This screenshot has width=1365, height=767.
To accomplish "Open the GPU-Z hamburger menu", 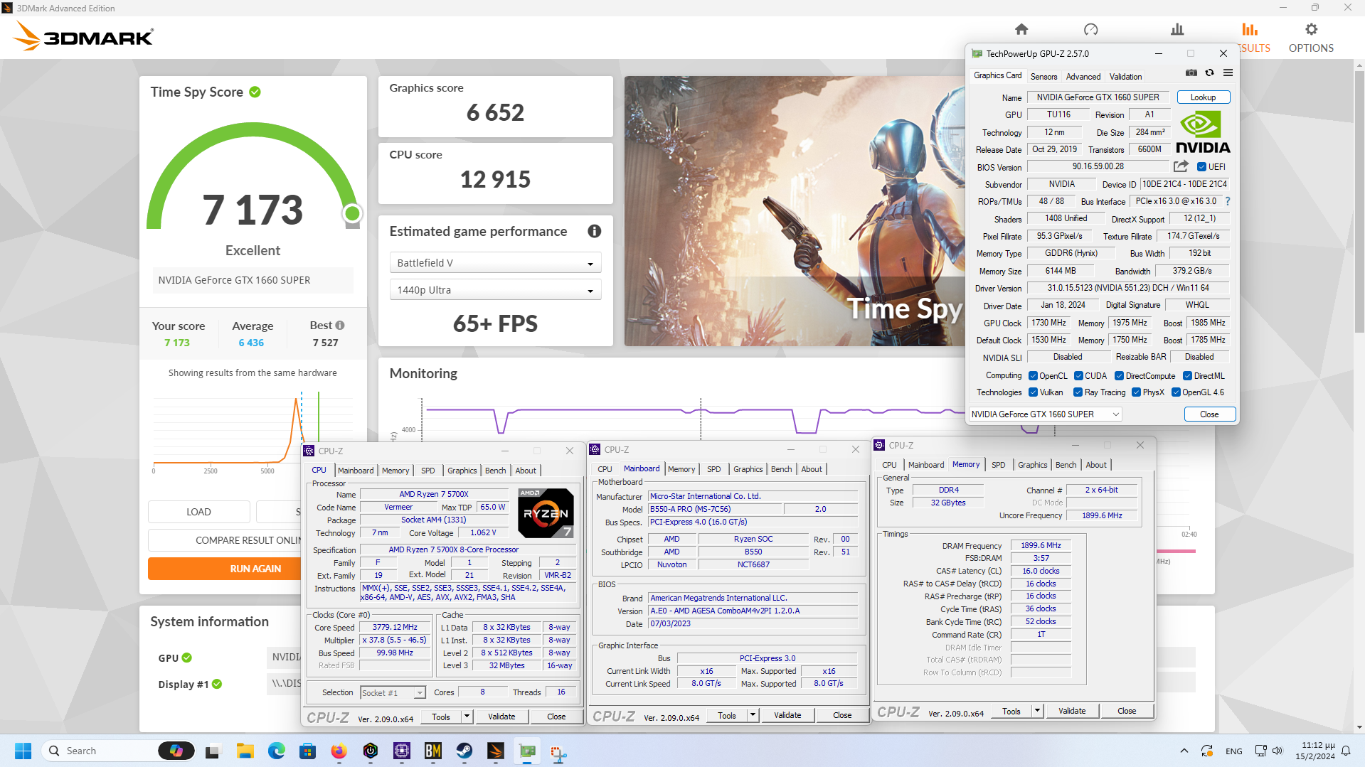I will (x=1228, y=73).
